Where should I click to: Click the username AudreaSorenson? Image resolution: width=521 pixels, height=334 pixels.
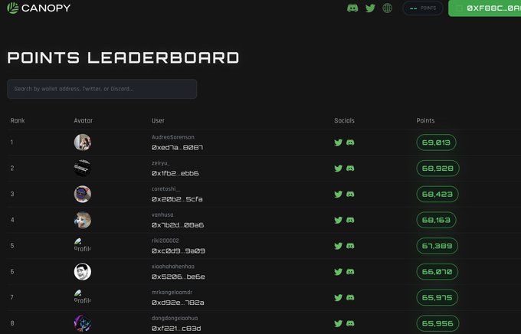tap(173, 137)
